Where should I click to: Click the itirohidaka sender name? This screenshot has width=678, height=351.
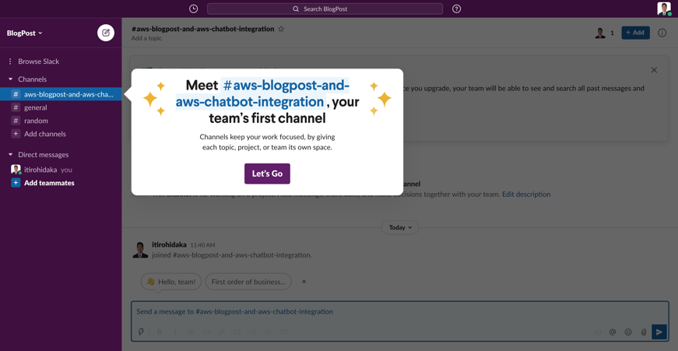169,244
